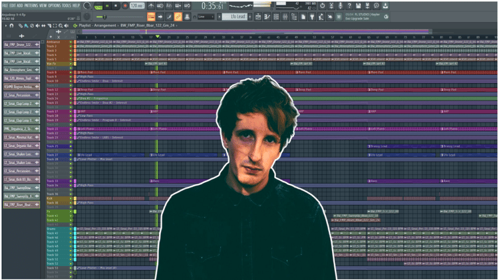Toggle the countdown before recording icon
Image resolution: width=499 pixels, height=280 pixels.
pos(169,6)
